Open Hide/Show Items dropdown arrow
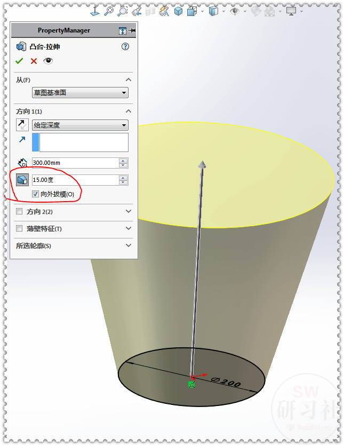Screen dimensions: 344x446 click(245, 12)
